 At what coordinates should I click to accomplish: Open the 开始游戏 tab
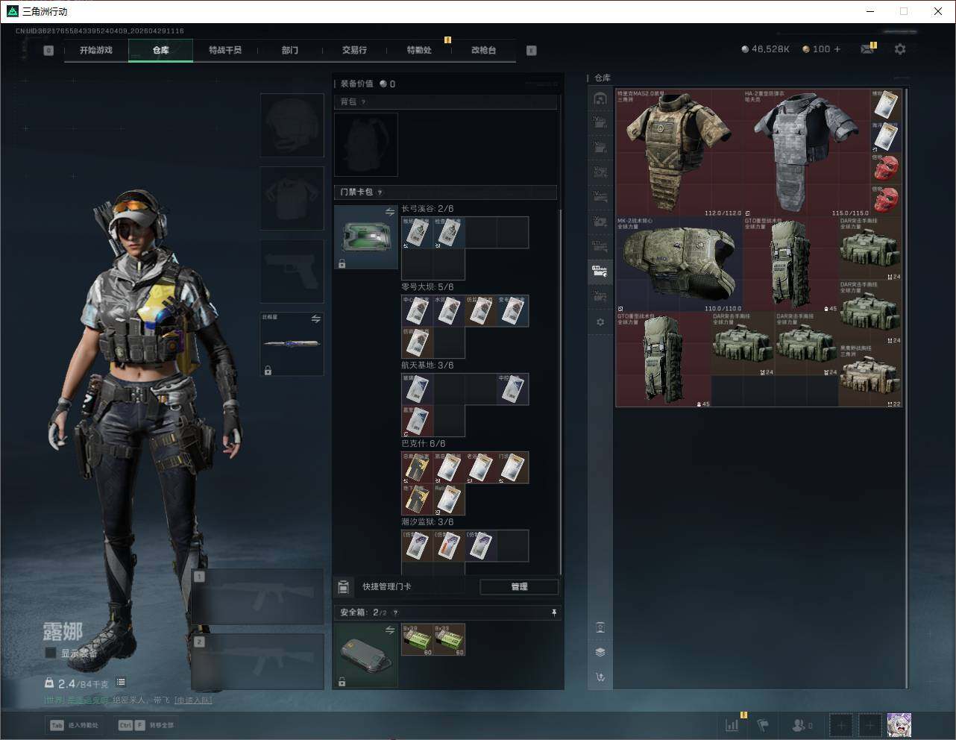click(96, 50)
